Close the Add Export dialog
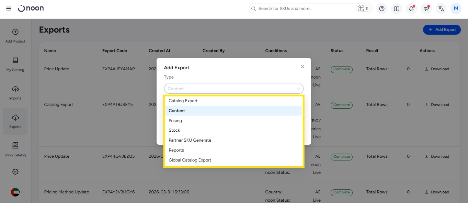468x203 pixels. tap(302, 67)
